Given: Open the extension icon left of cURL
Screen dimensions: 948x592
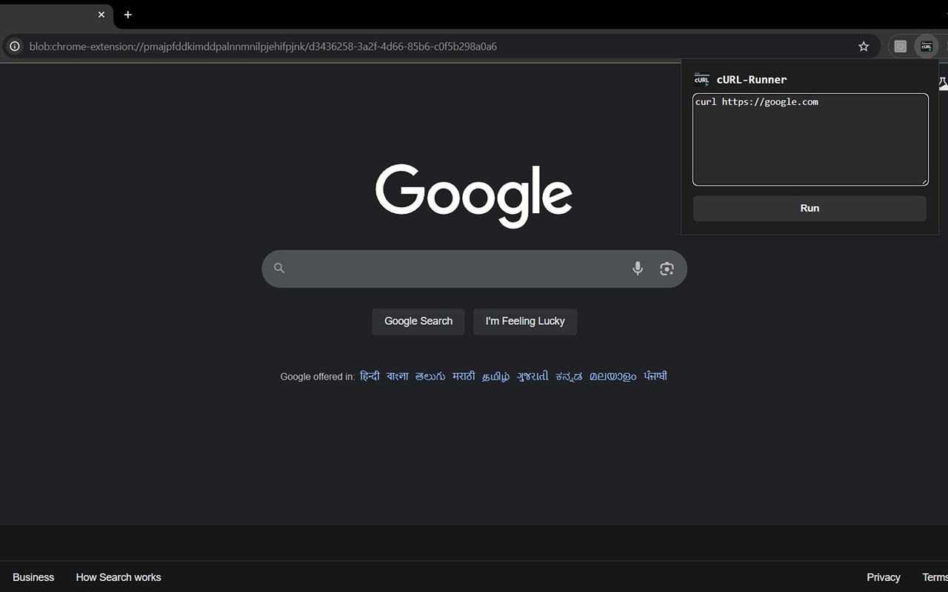Looking at the screenshot, I should [x=901, y=47].
